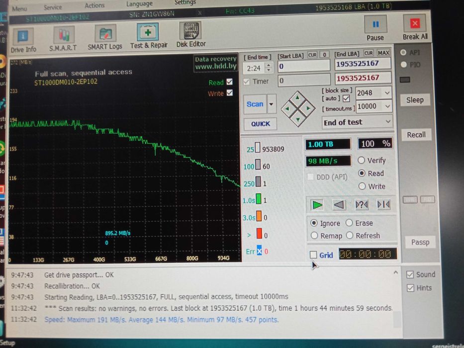The width and height of the screenshot is (464, 348).
Task: Toggle the Hints checkbox
Action: [410, 288]
